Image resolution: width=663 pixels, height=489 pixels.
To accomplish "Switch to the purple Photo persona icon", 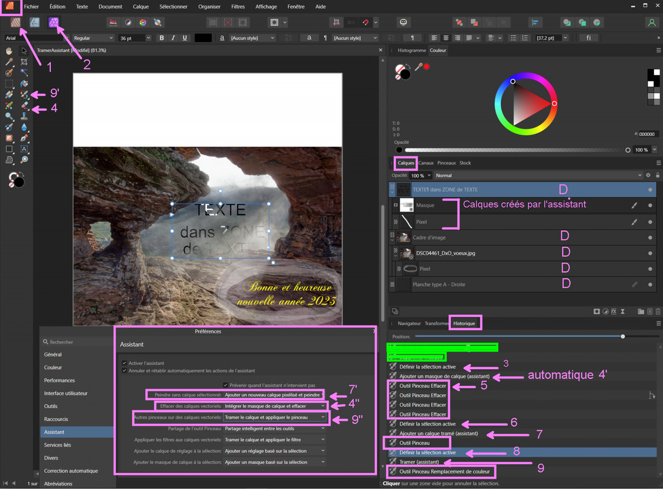I will pos(53,22).
